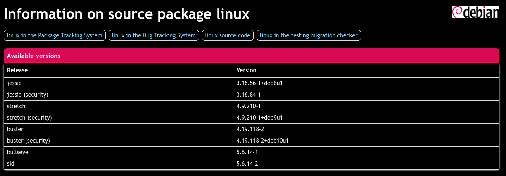Click version 5.6.14-1 for bullseye
The width and height of the screenshot is (506, 176).
coord(247,152)
